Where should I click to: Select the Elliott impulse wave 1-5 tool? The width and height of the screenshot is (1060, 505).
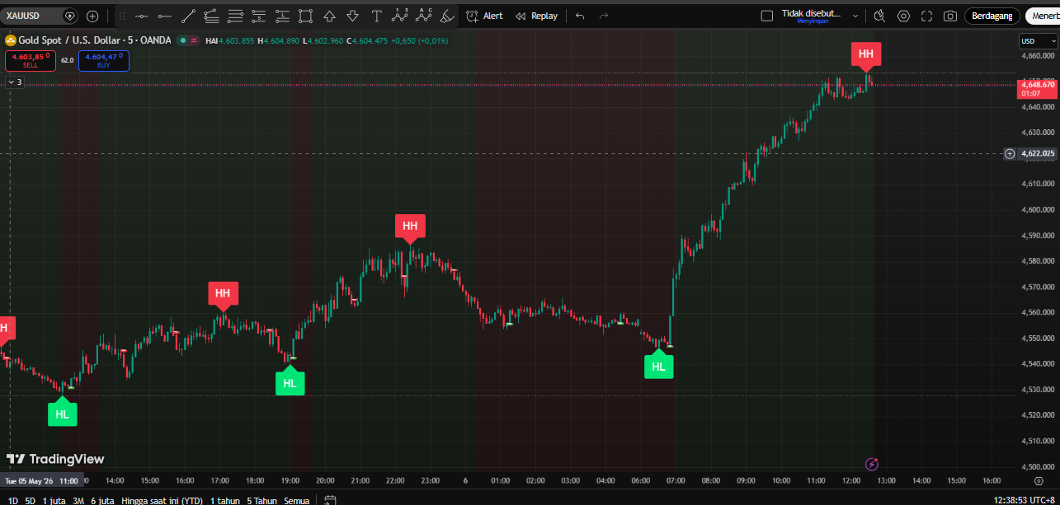400,15
